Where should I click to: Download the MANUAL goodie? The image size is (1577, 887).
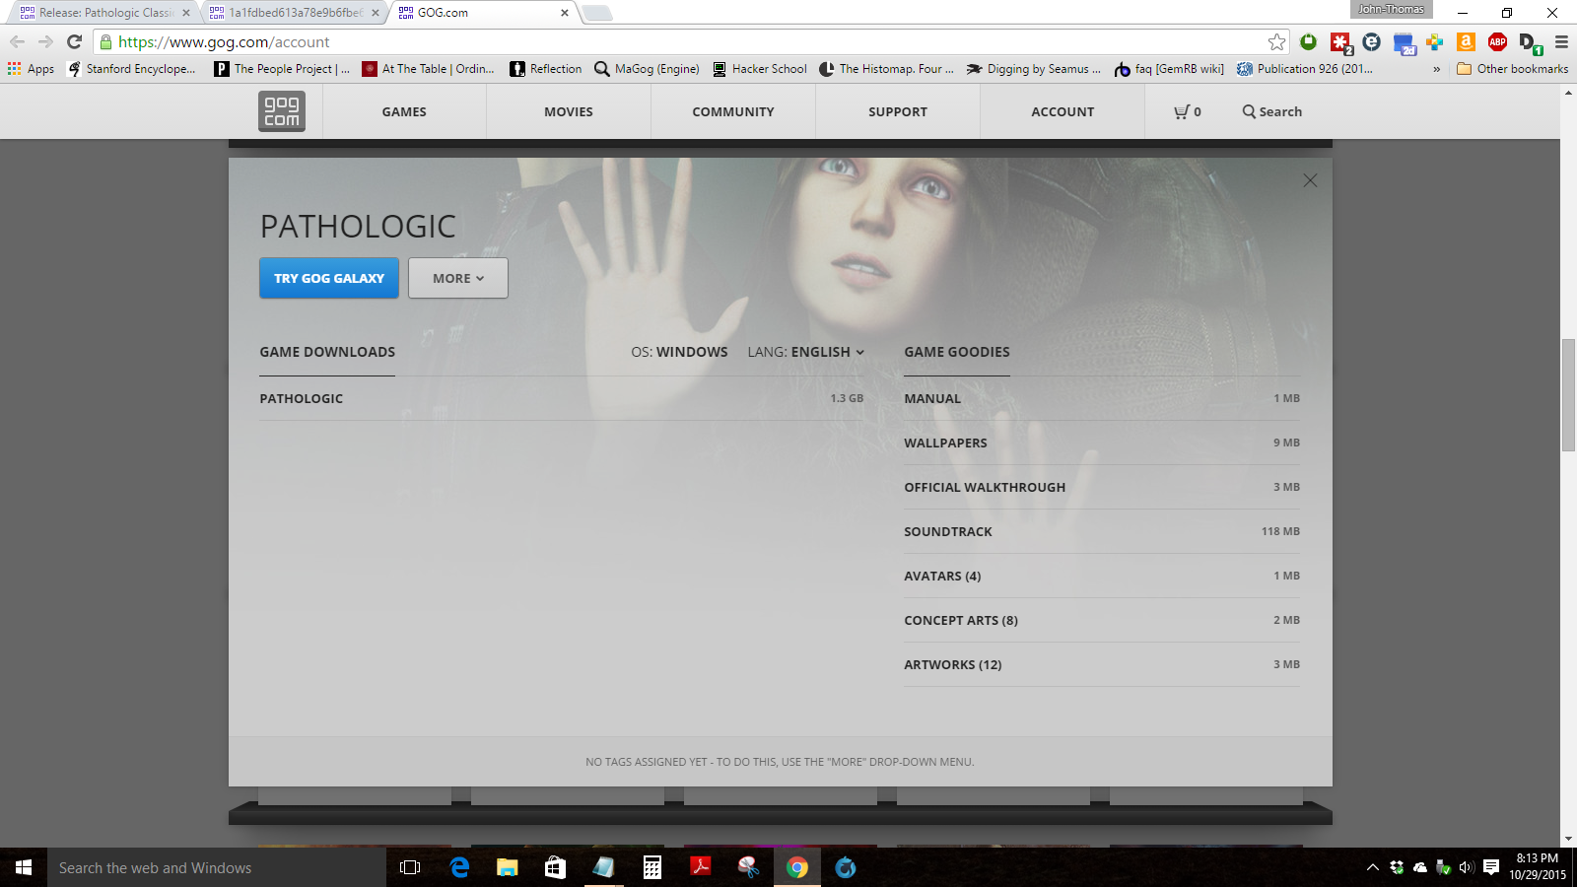point(1102,398)
